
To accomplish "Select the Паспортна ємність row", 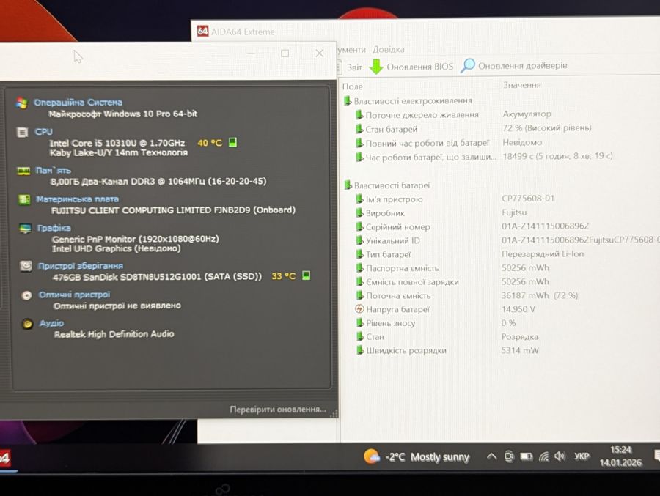I will [452, 268].
